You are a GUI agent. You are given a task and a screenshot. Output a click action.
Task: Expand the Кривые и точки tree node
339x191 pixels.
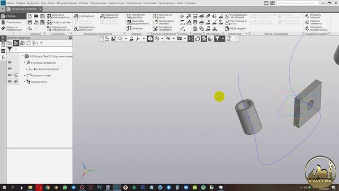click(x=24, y=75)
